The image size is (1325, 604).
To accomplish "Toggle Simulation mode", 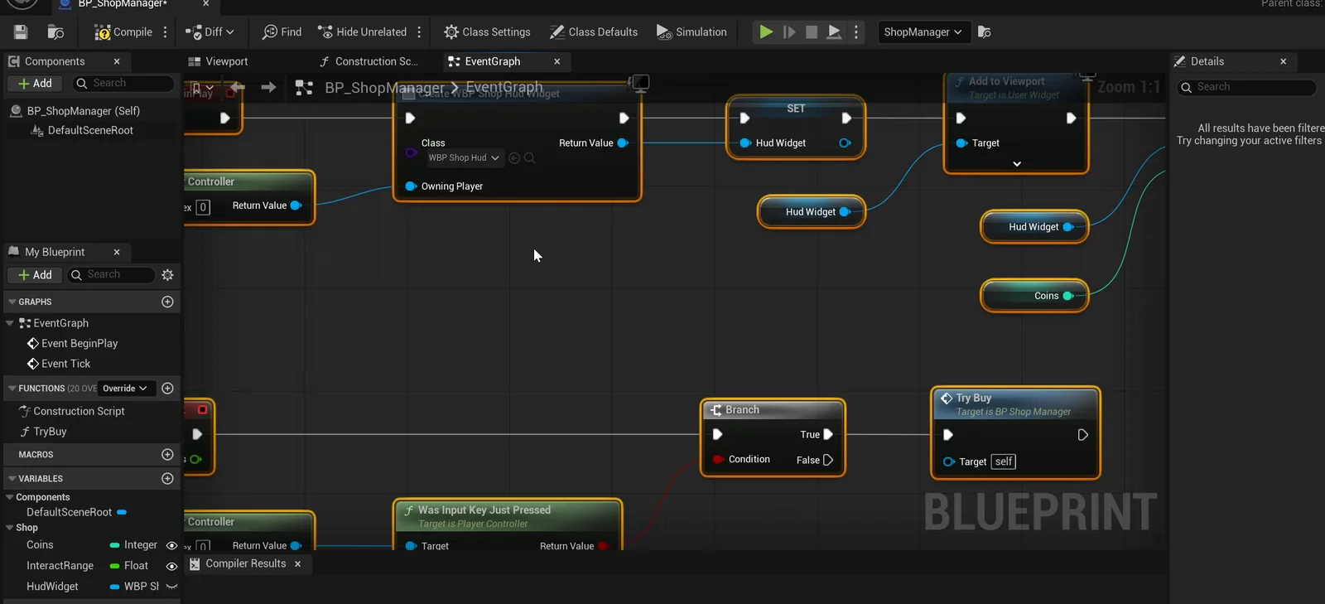I will point(691,32).
